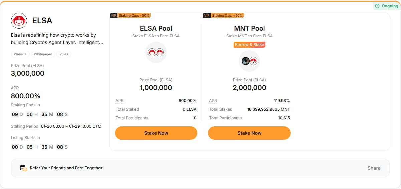Click the Refer Your Friends banner text
Image resolution: width=401 pixels, height=189 pixels.
tap(67, 168)
